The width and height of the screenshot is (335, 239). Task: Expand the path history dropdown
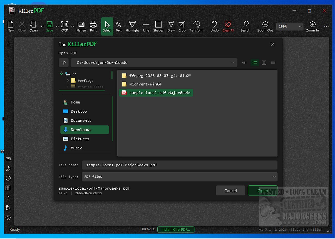[233, 63]
